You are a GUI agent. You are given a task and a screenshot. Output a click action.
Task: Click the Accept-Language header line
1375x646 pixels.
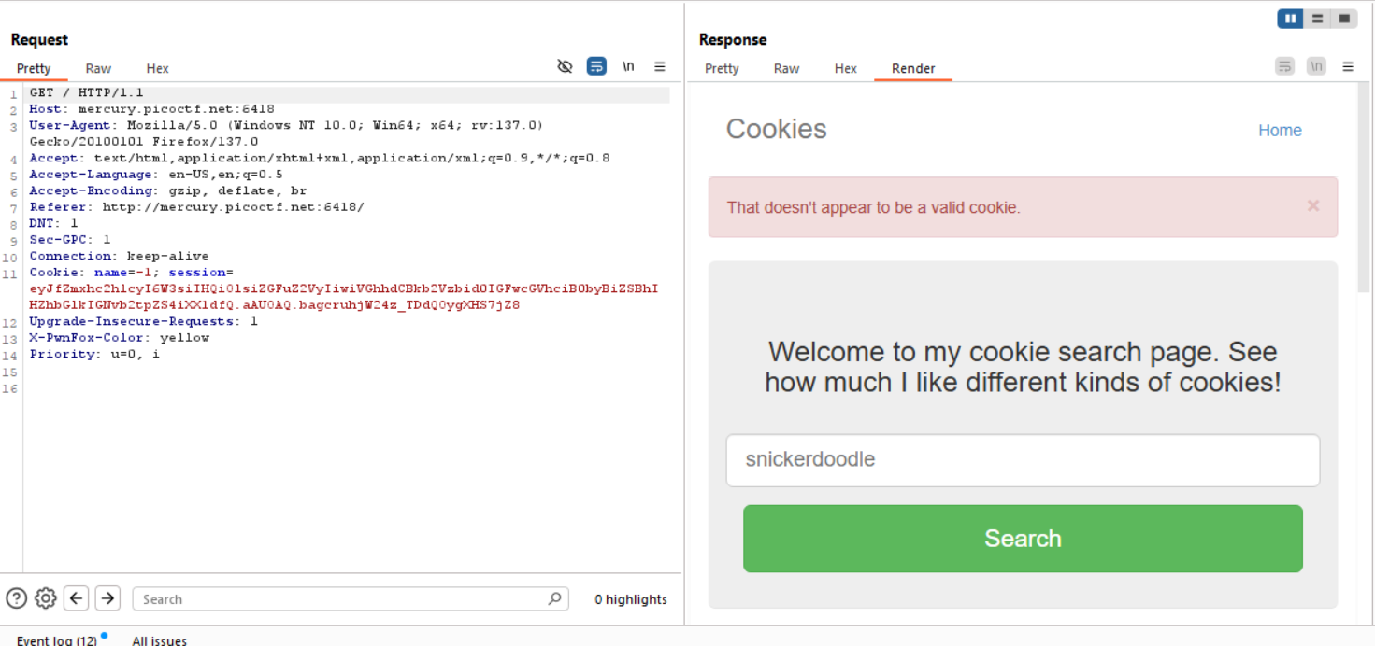pyautogui.click(x=156, y=175)
